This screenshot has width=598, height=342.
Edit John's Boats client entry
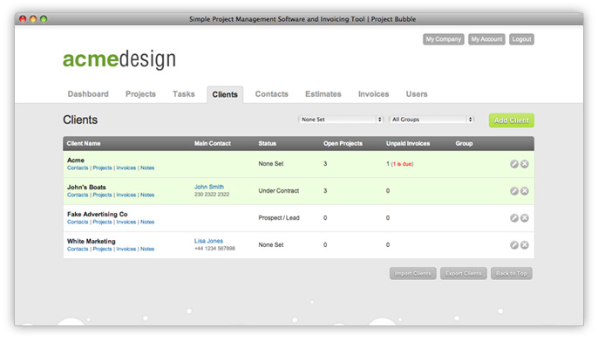pos(514,191)
